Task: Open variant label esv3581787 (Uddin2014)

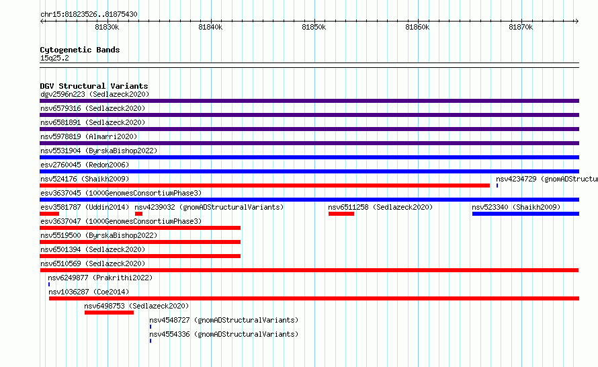Action: point(85,207)
